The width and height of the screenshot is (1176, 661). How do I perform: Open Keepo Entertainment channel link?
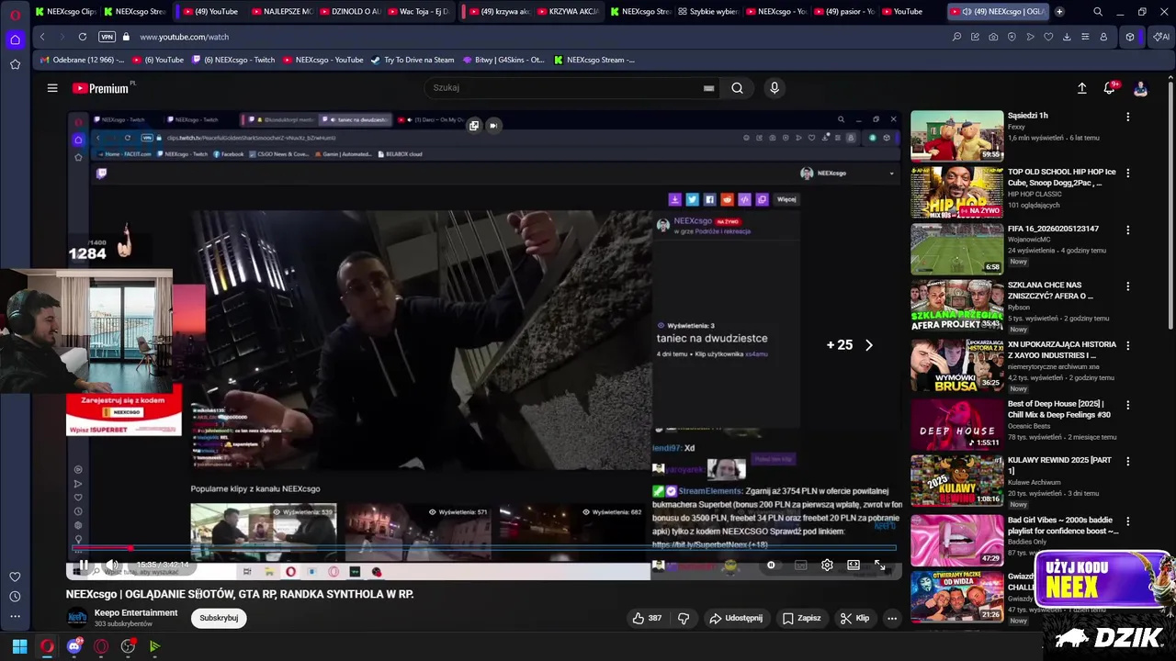(136, 612)
